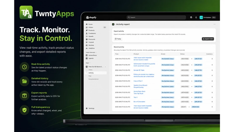Click the Agentic channel icon
This screenshot has height=132, width=234.
tap(87, 58)
